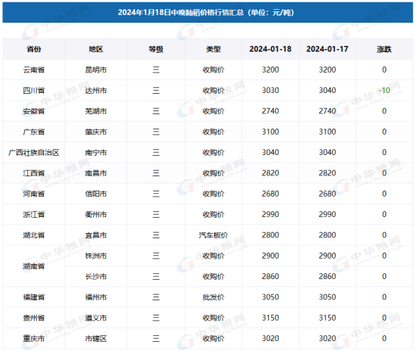Select the 地区 column header
This screenshot has width=420, height=354.
click(96, 49)
